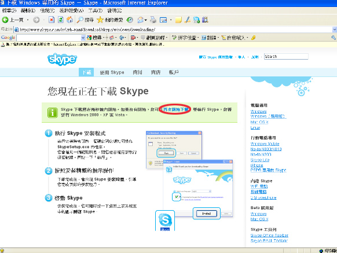The width and height of the screenshot is (337, 253).
Task: Click the 再次開始下載 link
Action: click(176, 109)
